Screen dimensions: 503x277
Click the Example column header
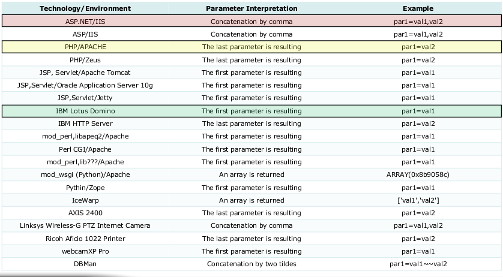tap(418, 9)
